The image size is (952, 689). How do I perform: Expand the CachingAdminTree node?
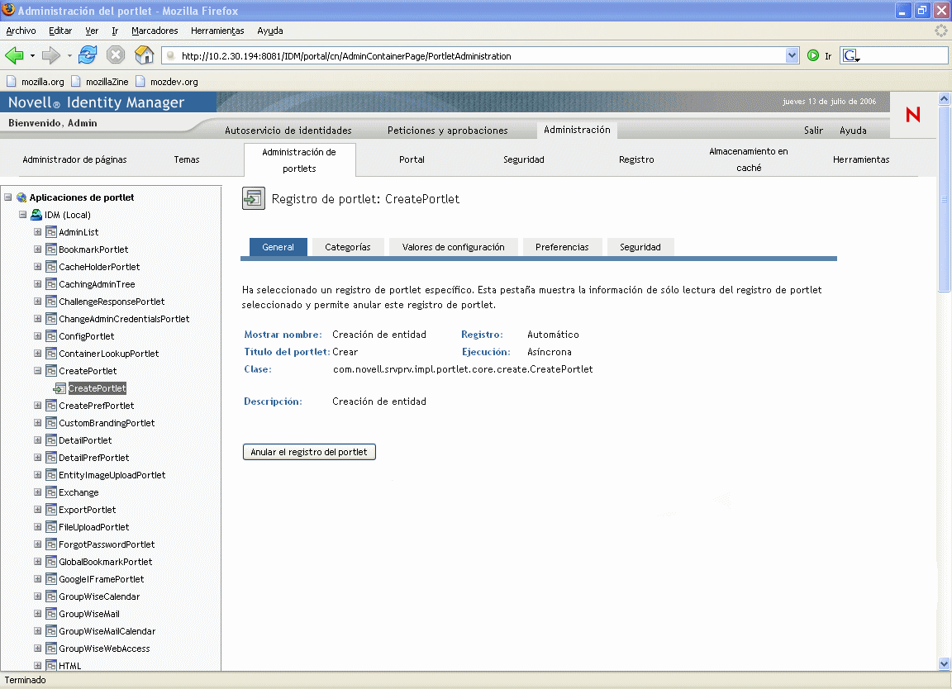pos(38,284)
